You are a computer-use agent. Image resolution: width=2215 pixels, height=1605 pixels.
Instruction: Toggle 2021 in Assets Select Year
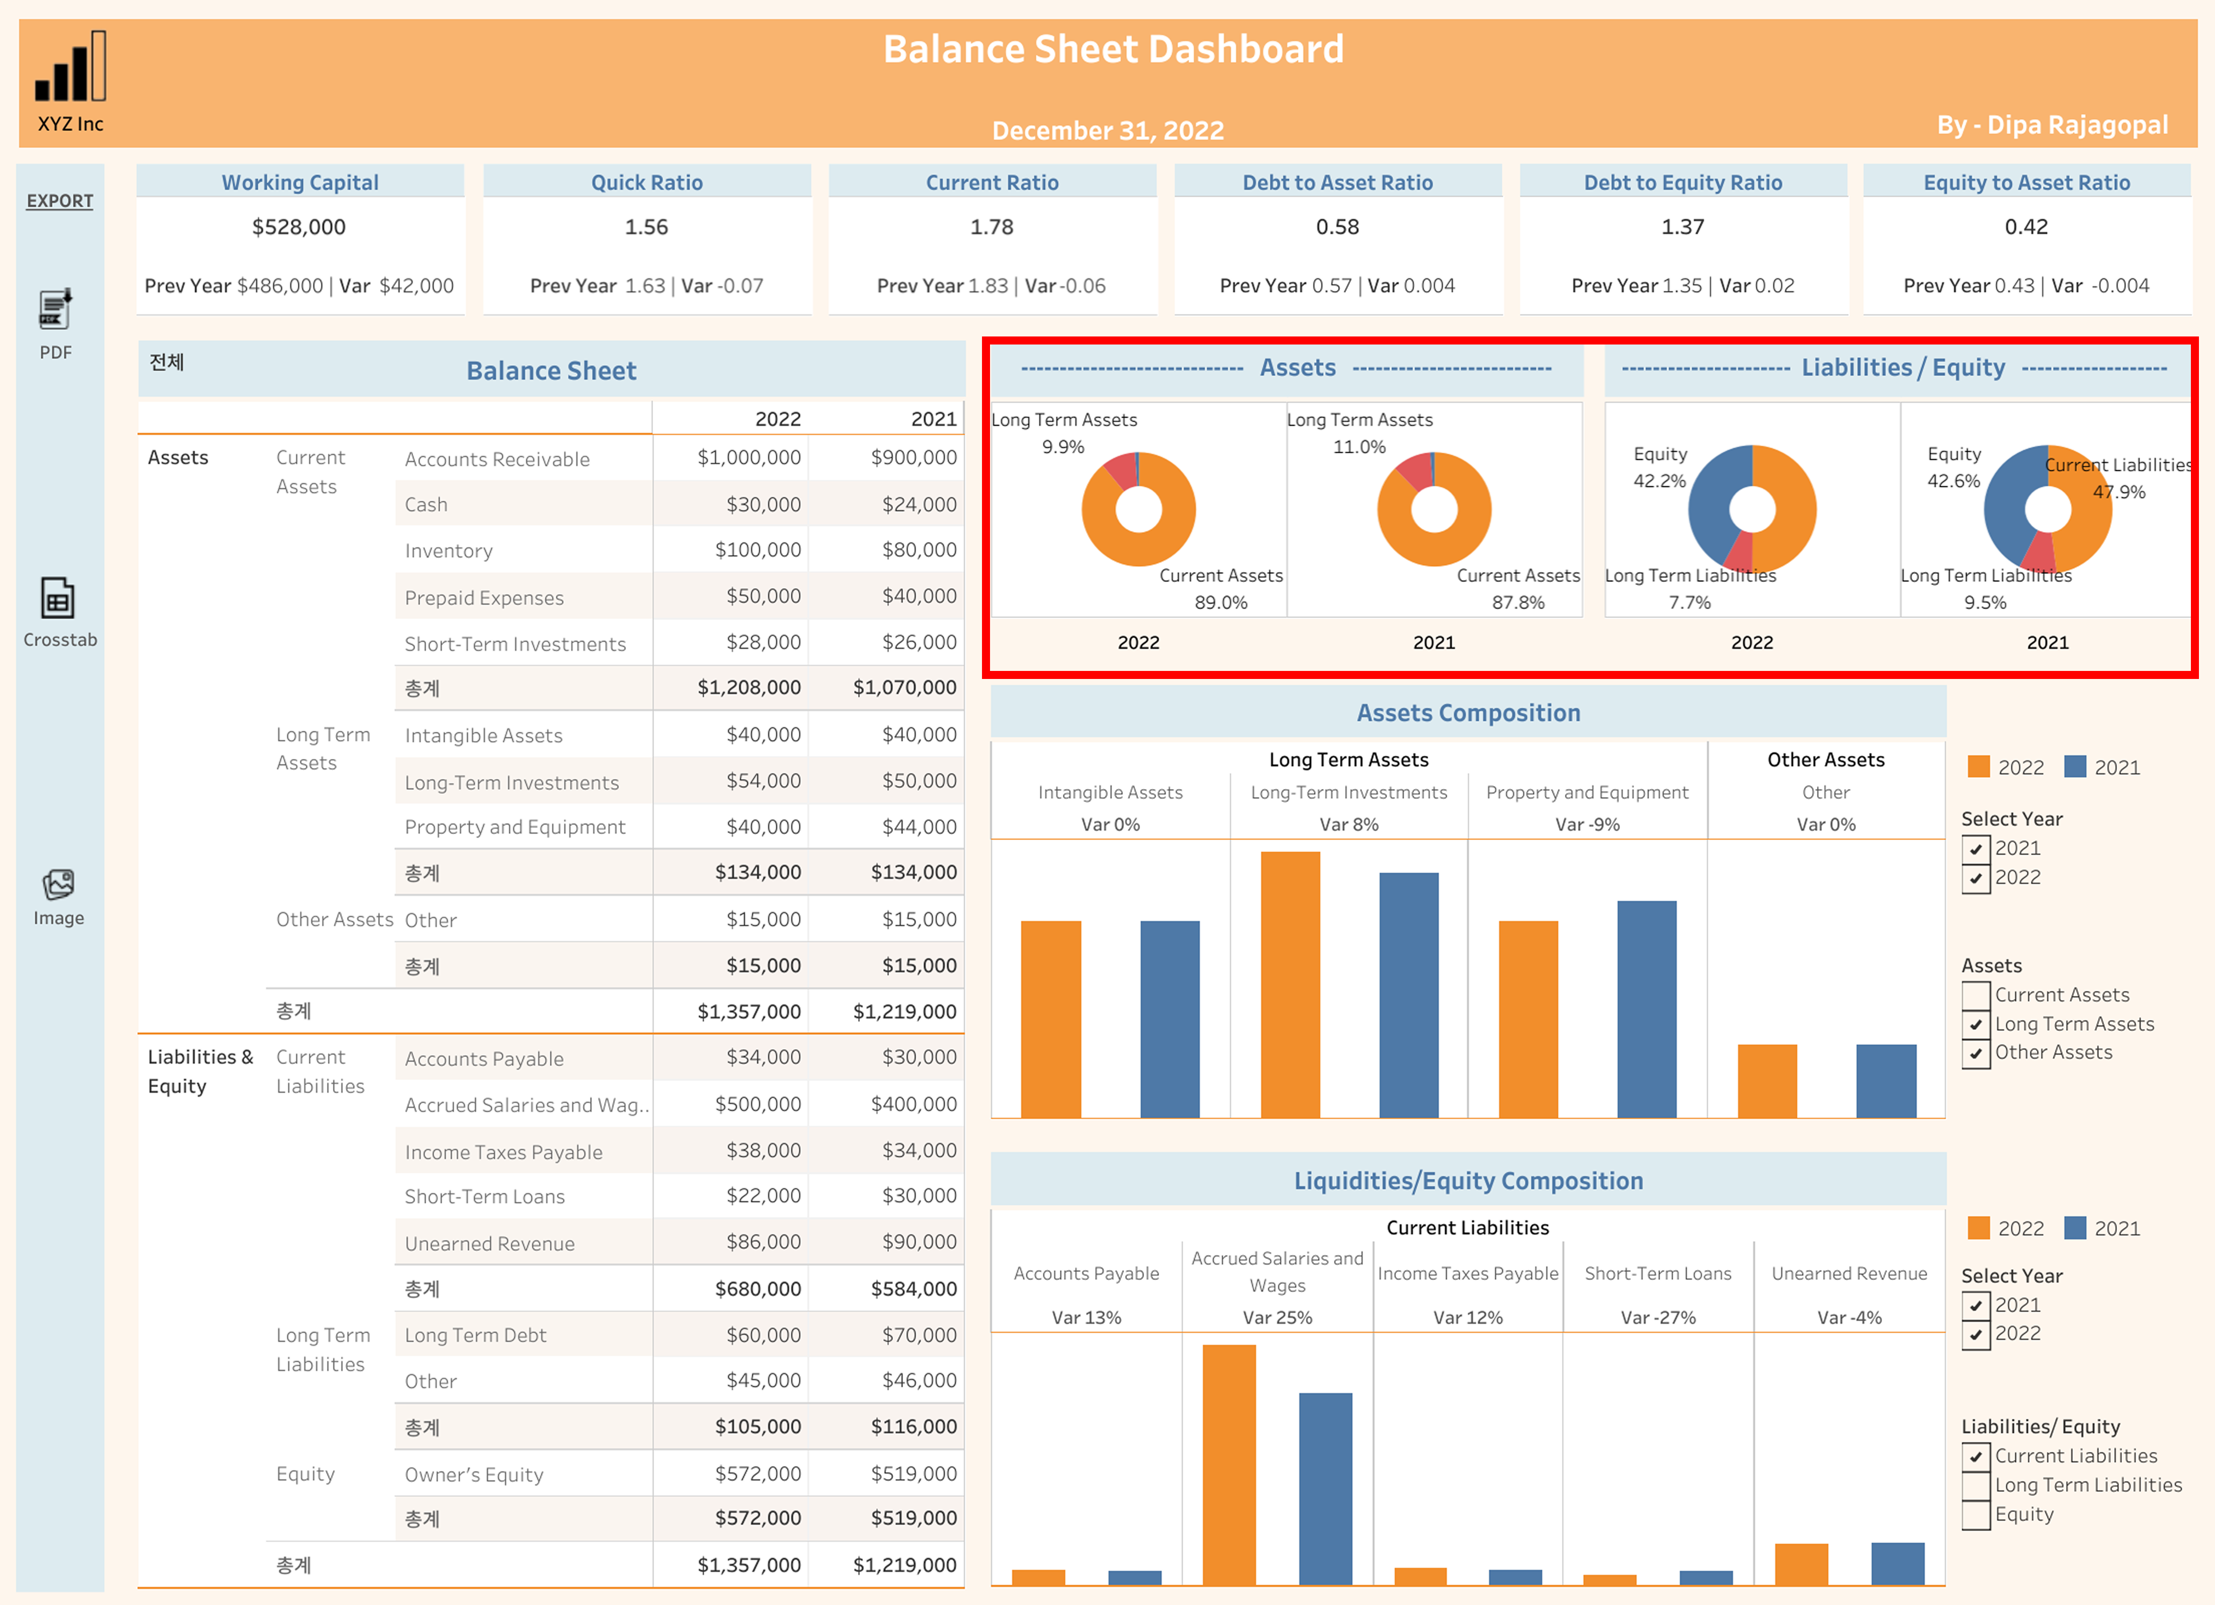pyautogui.click(x=1976, y=849)
